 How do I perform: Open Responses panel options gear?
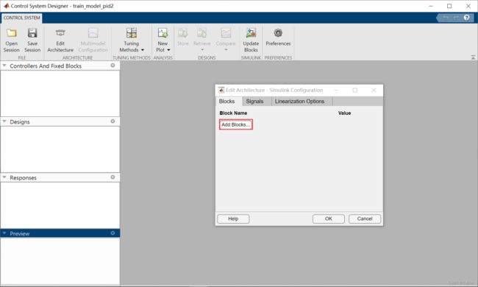click(x=113, y=177)
